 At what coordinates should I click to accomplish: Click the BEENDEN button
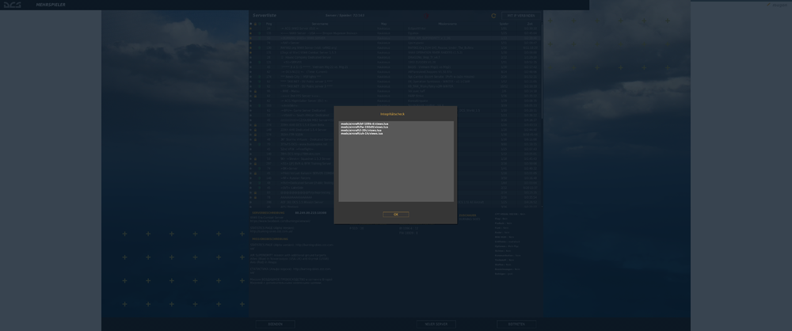click(276, 324)
